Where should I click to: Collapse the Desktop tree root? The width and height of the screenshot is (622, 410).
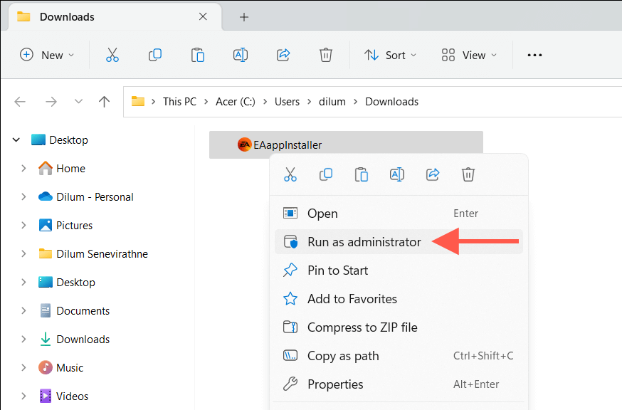16,140
